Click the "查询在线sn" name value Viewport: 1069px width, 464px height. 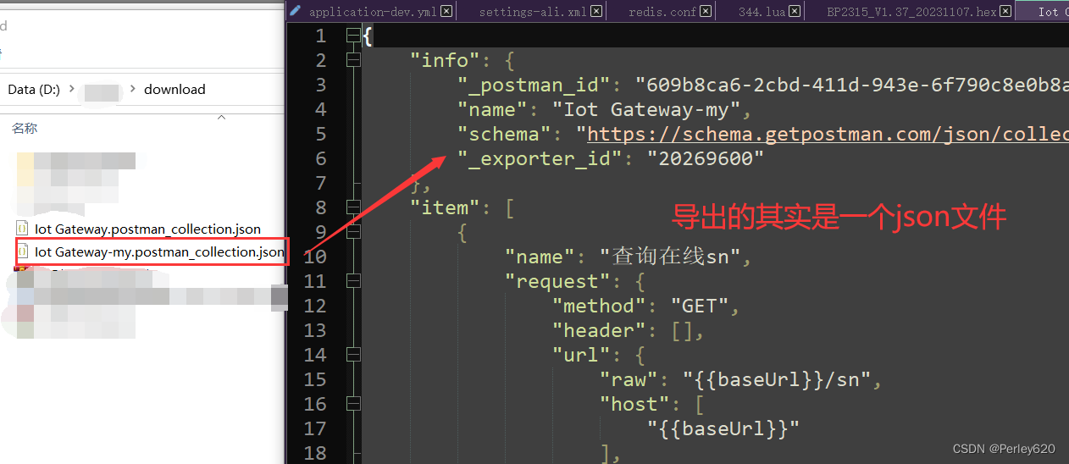(670, 257)
